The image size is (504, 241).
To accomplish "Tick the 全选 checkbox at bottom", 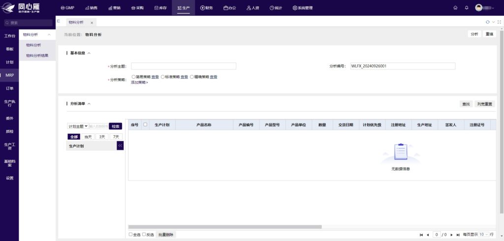I will coord(130,235).
